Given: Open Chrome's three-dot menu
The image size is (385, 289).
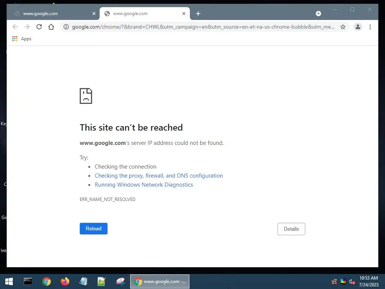Looking at the screenshot, I should (370, 27).
